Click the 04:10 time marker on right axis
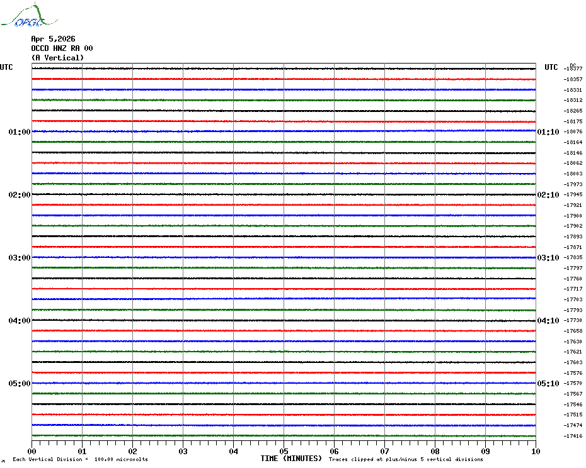The image size is (586, 468). pos(548,321)
